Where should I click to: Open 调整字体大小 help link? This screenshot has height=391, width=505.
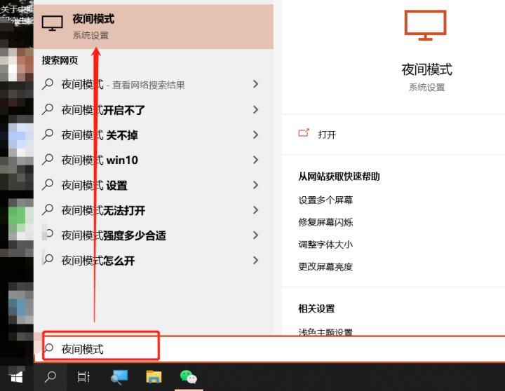(325, 245)
